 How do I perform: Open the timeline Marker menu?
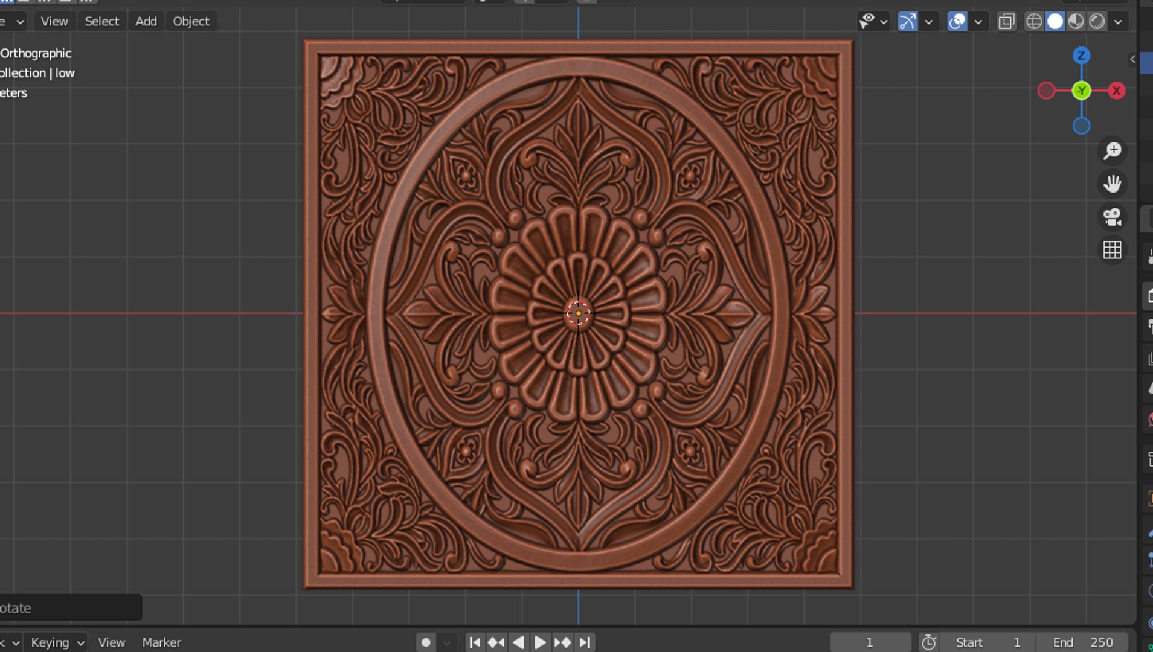click(x=161, y=642)
